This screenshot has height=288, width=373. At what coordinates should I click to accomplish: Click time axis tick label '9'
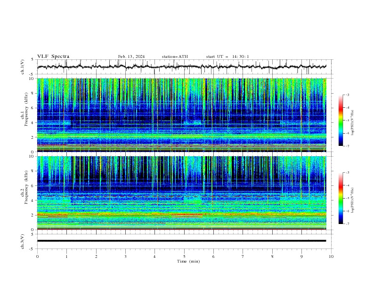pos(301,256)
